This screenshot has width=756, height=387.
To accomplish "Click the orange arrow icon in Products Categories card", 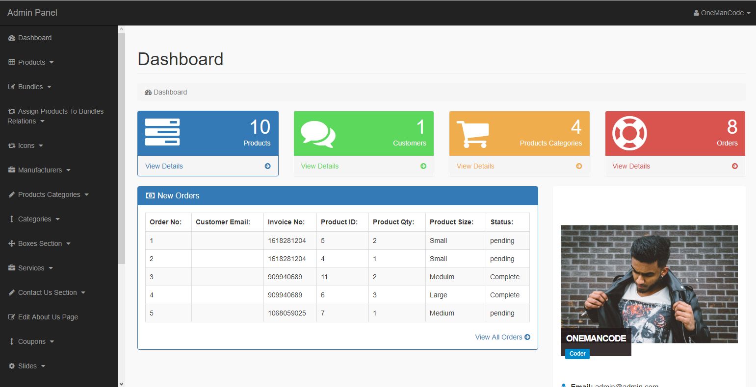I will point(579,166).
